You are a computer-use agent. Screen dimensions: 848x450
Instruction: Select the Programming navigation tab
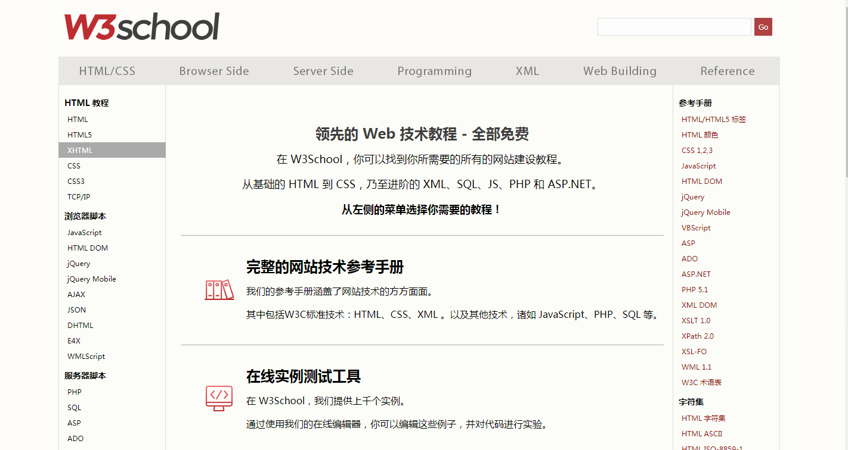(x=435, y=71)
